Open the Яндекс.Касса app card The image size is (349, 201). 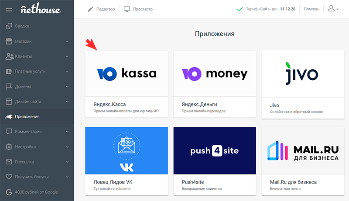coord(127,85)
